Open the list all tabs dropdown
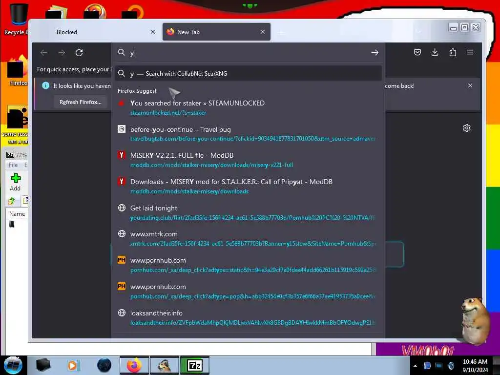The width and height of the screenshot is (500, 375). click(x=418, y=32)
